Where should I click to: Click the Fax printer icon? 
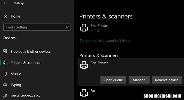(84, 93)
